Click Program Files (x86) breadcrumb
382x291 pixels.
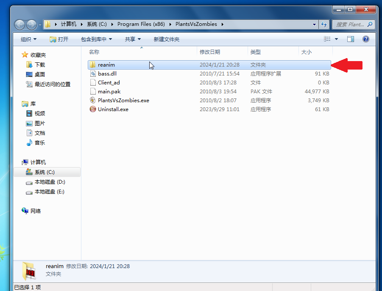coord(141,24)
